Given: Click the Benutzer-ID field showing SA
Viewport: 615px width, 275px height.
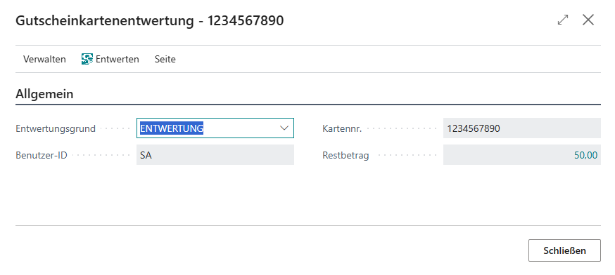Looking at the screenshot, I should pos(215,155).
